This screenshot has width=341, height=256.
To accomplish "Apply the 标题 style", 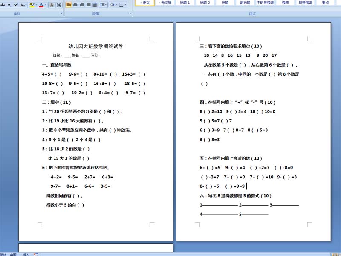I will (225, 3).
